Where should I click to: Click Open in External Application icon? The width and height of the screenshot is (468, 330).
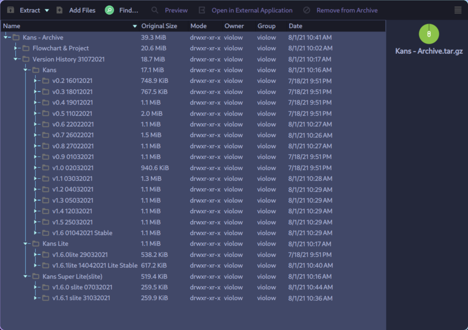click(x=202, y=10)
